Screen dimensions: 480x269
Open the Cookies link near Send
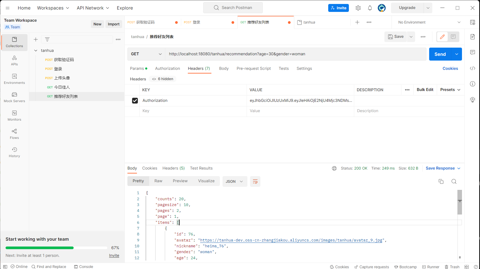pos(450,69)
